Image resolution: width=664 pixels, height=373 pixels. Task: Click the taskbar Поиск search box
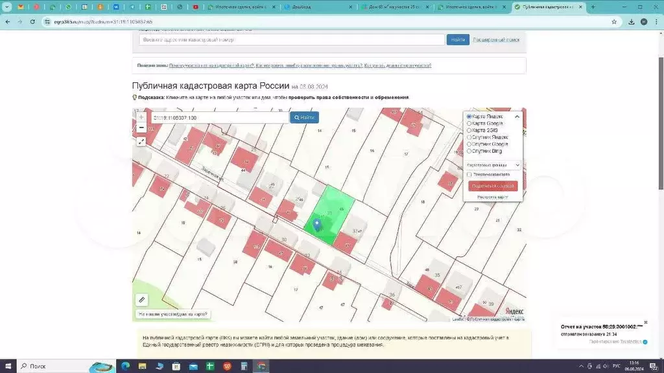click(66, 367)
